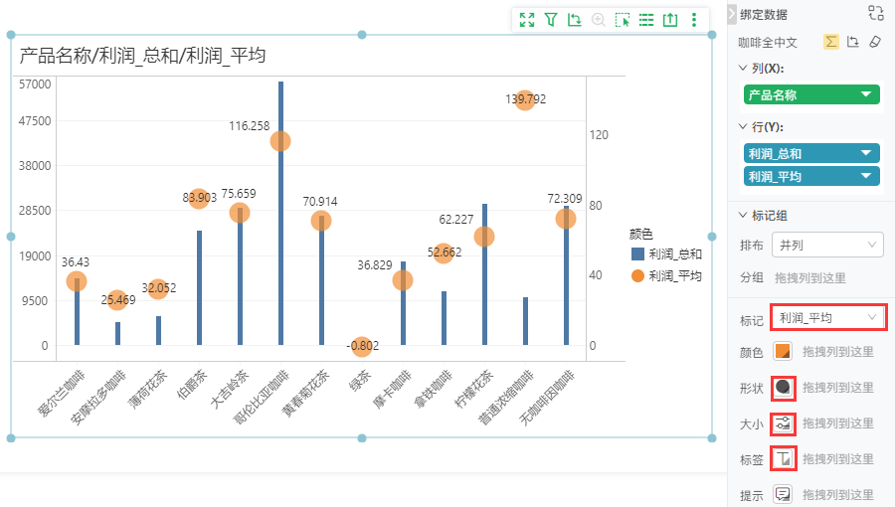Open the 标记 利润_平均 dropdown
The height and width of the screenshot is (507, 895).
point(827,318)
